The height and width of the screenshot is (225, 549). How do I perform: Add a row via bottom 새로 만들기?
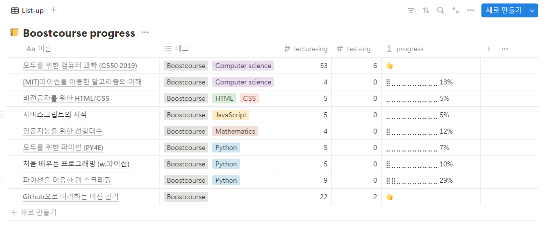pyautogui.click(x=34, y=213)
